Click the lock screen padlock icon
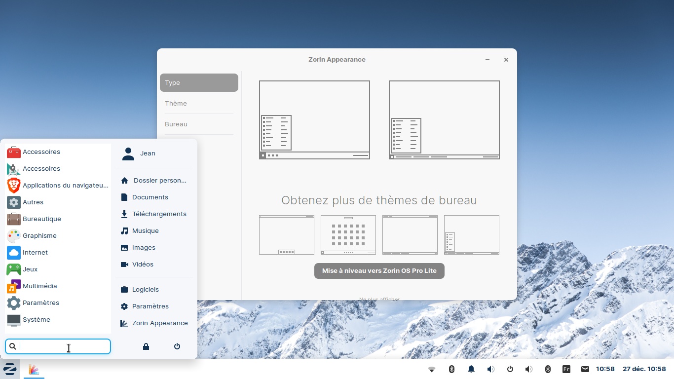 coord(146,346)
